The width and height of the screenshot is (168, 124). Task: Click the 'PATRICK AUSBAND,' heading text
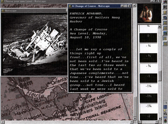click(x=86, y=14)
